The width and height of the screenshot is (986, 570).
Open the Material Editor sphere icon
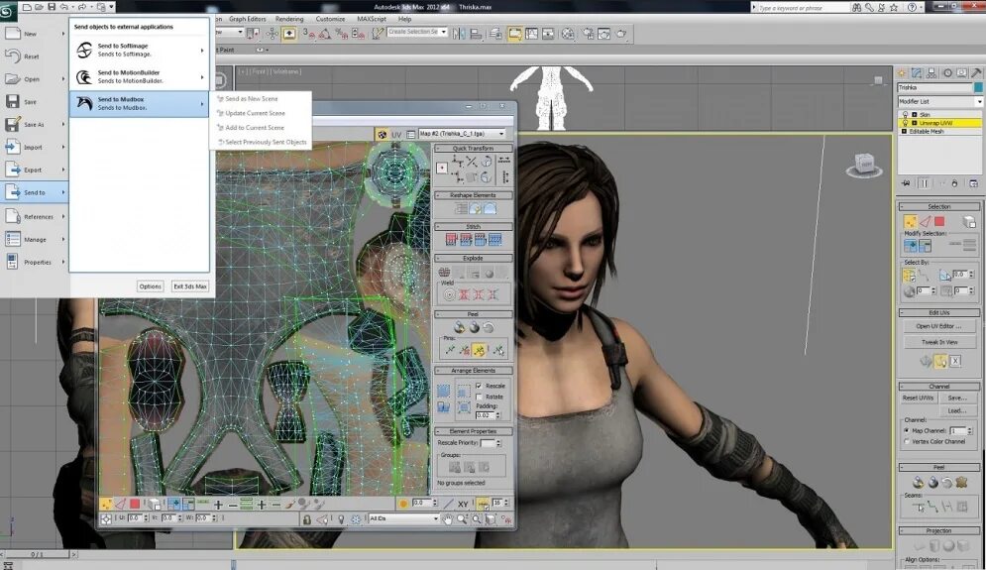568,34
